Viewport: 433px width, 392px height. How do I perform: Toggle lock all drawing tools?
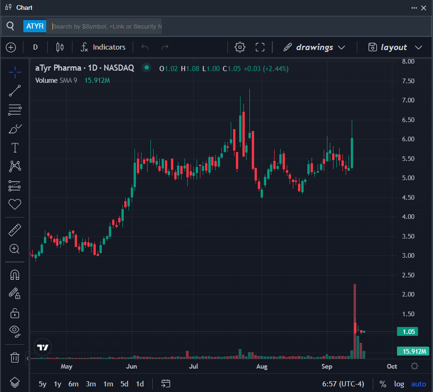click(15, 312)
